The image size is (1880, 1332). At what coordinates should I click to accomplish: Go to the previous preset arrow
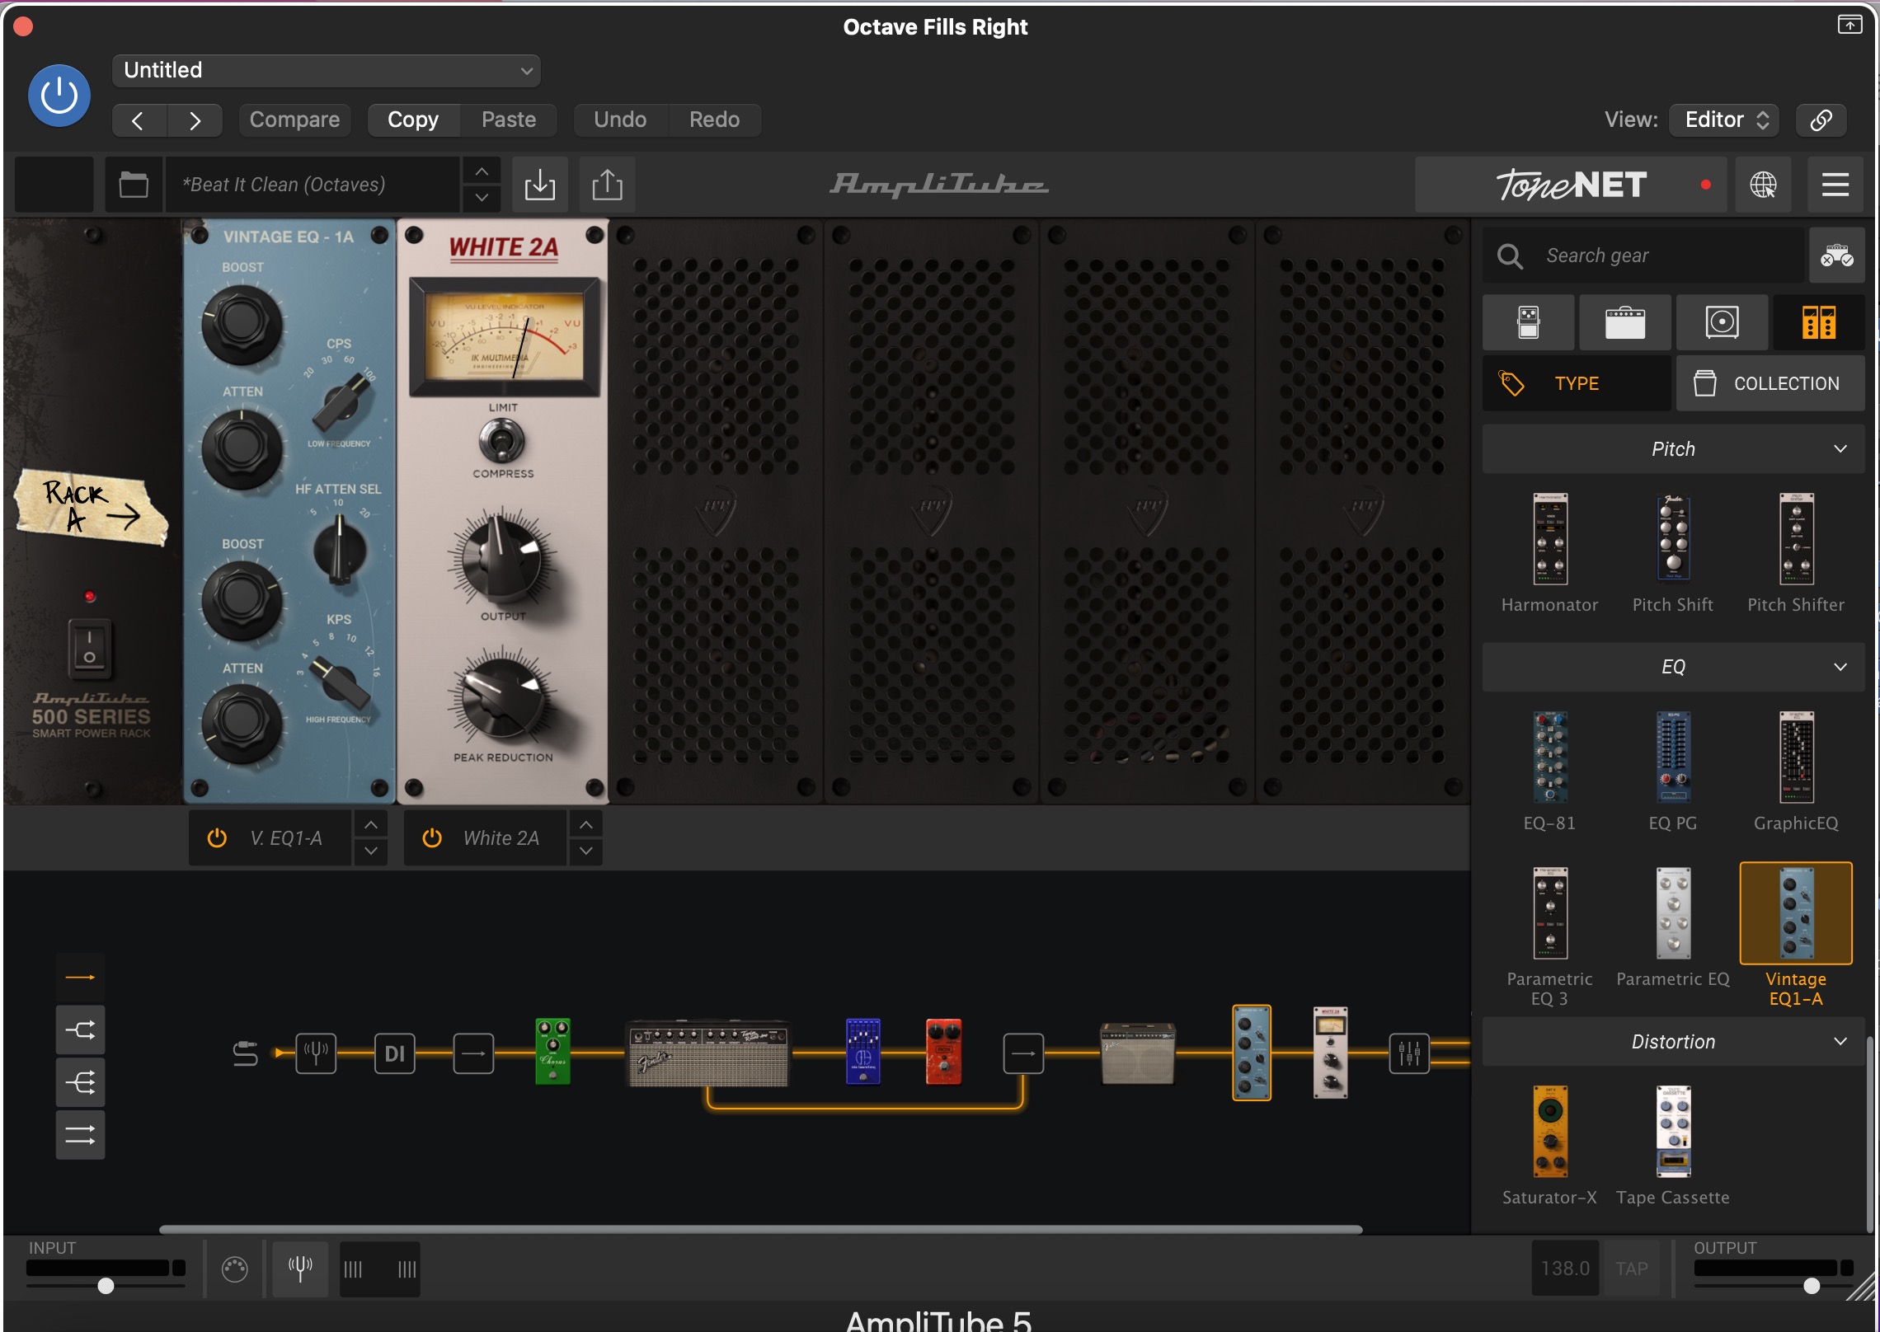pos(139,120)
